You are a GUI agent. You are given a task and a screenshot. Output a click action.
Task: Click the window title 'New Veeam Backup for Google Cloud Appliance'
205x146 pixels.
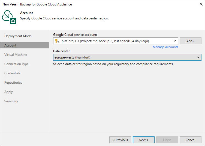[37, 4]
